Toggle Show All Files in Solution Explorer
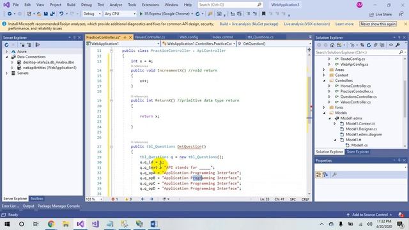Screen dimensions: 409x230 pyautogui.click(x=382, y=45)
